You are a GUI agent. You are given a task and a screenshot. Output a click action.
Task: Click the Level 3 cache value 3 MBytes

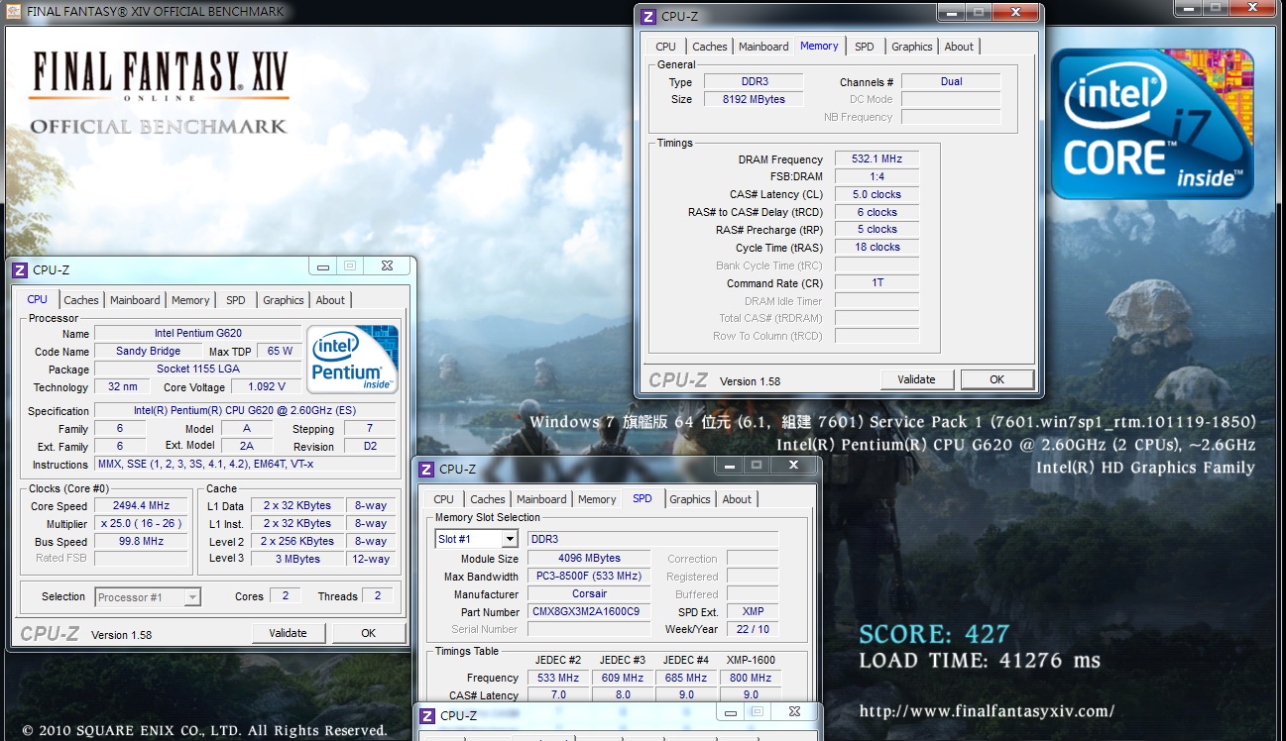297,560
